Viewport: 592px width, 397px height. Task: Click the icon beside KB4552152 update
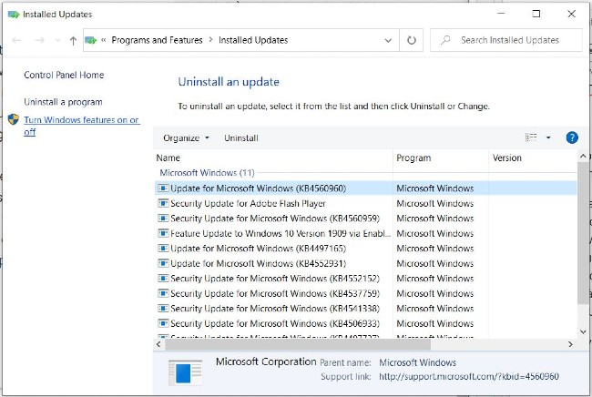pos(163,279)
